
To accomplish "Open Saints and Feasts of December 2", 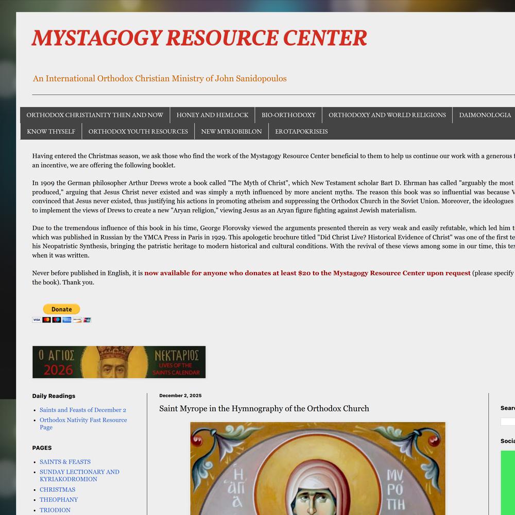I will click(x=83, y=410).
